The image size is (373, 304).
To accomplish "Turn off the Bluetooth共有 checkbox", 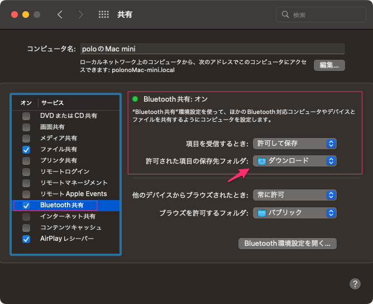I will pyautogui.click(x=26, y=206).
